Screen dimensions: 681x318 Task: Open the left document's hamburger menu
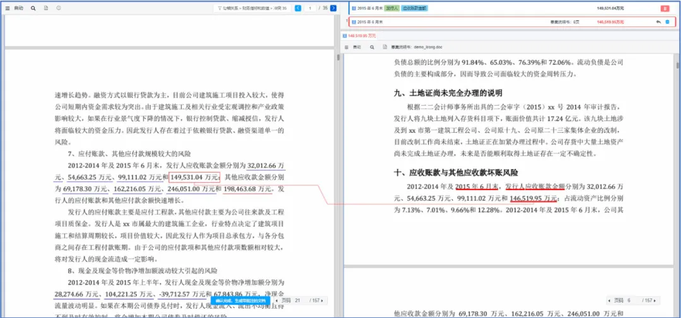(x=7, y=8)
